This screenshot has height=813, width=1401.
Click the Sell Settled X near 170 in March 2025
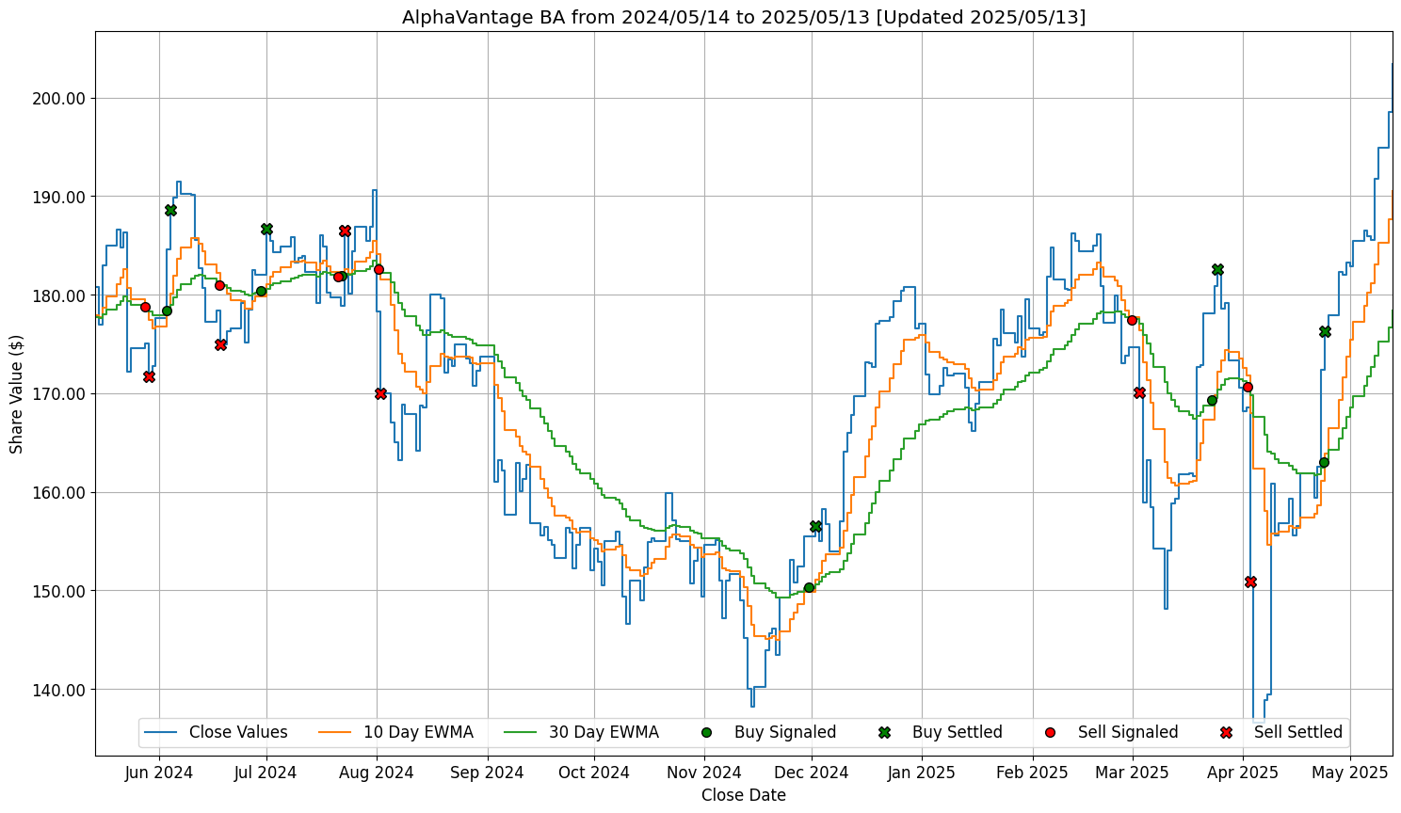[1139, 392]
